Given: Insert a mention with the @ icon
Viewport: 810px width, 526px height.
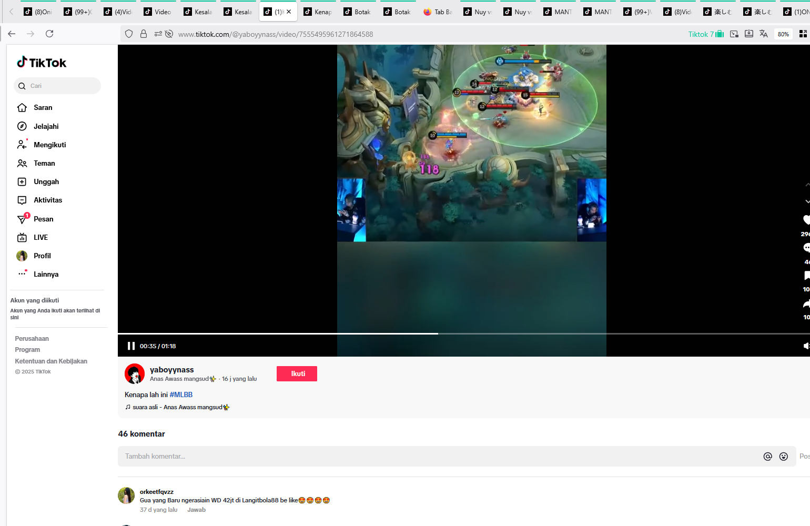Looking at the screenshot, I should [x=767, y=457].
